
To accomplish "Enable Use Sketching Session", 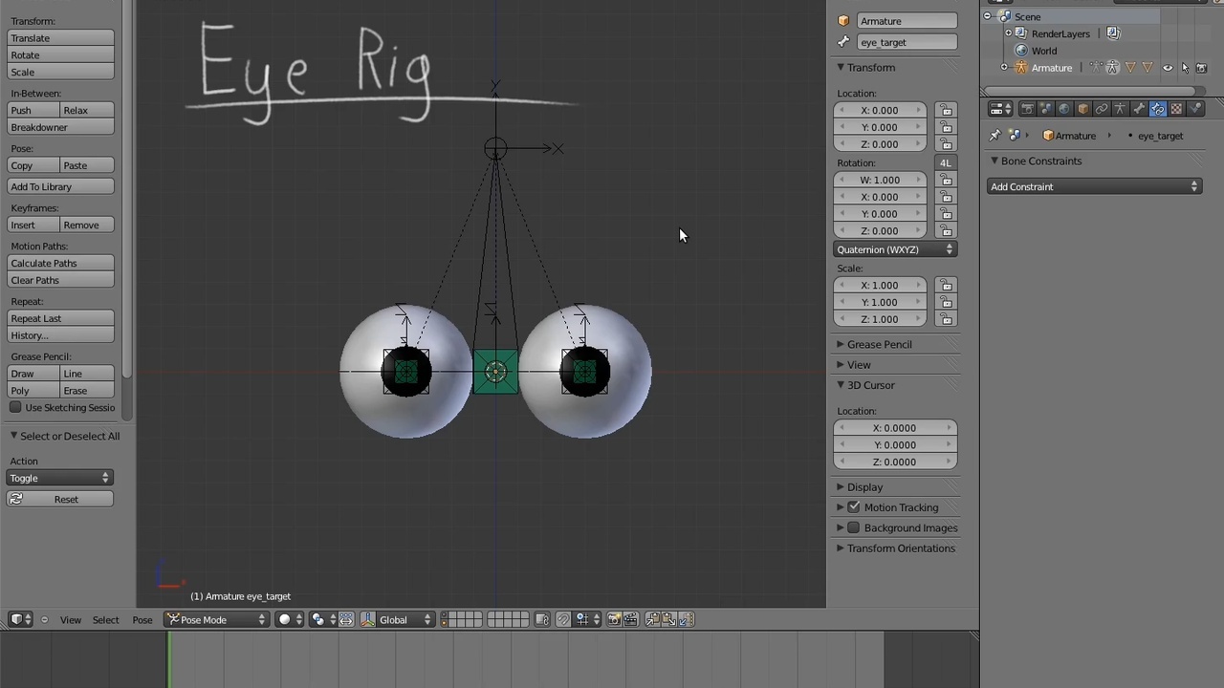I will coord(15,407).
